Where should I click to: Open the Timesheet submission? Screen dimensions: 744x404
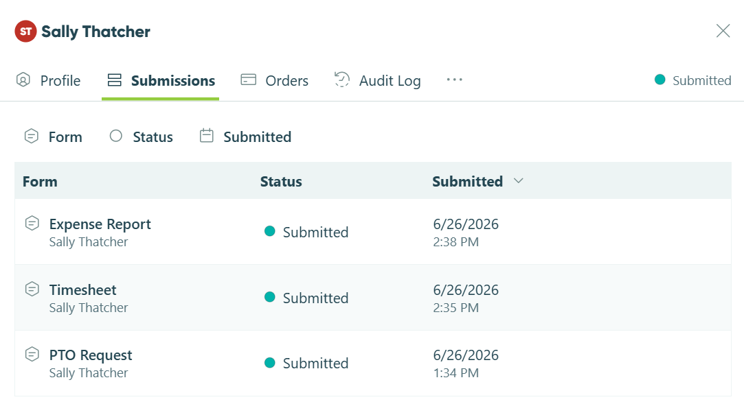(x=83, y=290)
